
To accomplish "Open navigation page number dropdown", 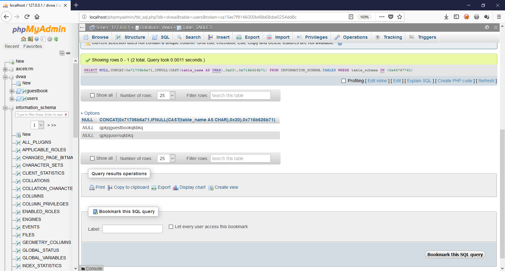I will pos(37,125).
